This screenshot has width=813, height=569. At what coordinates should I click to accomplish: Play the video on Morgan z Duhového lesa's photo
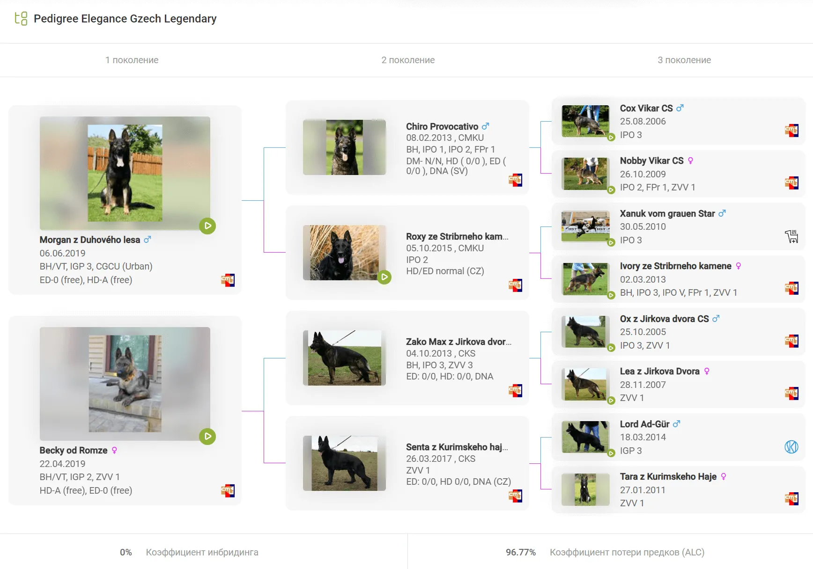207,226
